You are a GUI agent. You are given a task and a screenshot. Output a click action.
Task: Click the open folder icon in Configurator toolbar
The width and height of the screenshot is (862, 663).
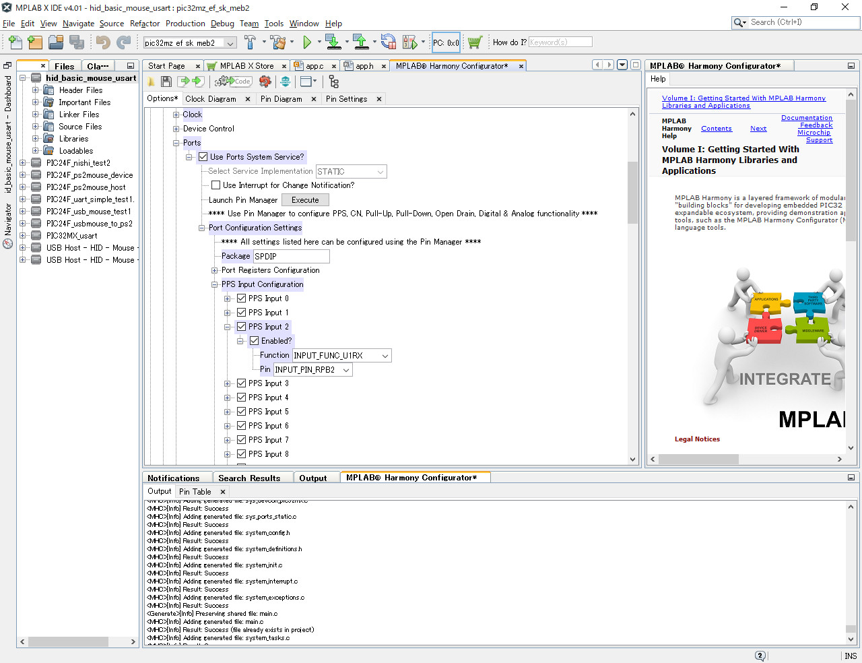pyautogui.click(x=152, y=82)
